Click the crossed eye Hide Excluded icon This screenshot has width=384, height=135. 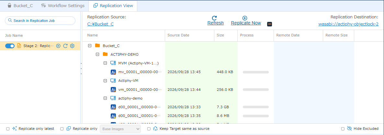[349, 129]
